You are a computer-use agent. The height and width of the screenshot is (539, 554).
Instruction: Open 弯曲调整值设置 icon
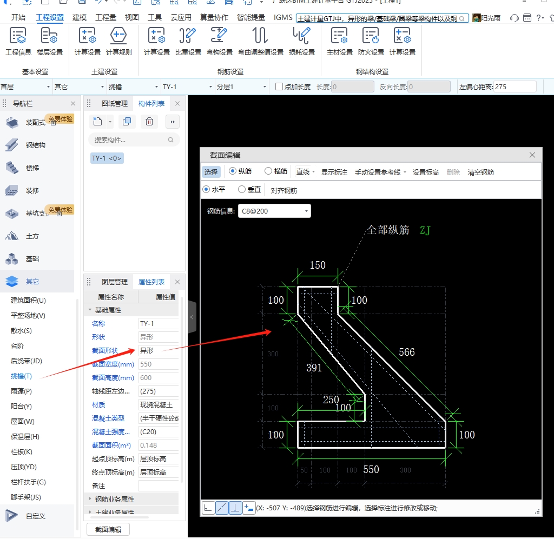click(x=261, y=42)
